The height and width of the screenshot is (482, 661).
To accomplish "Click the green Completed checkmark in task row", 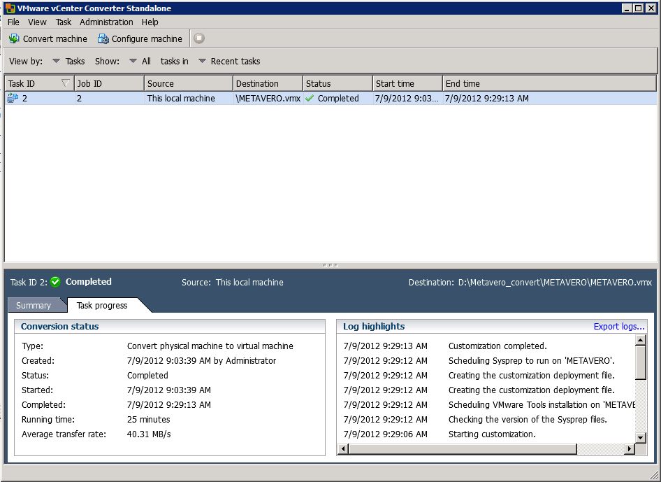I will 310,99.
